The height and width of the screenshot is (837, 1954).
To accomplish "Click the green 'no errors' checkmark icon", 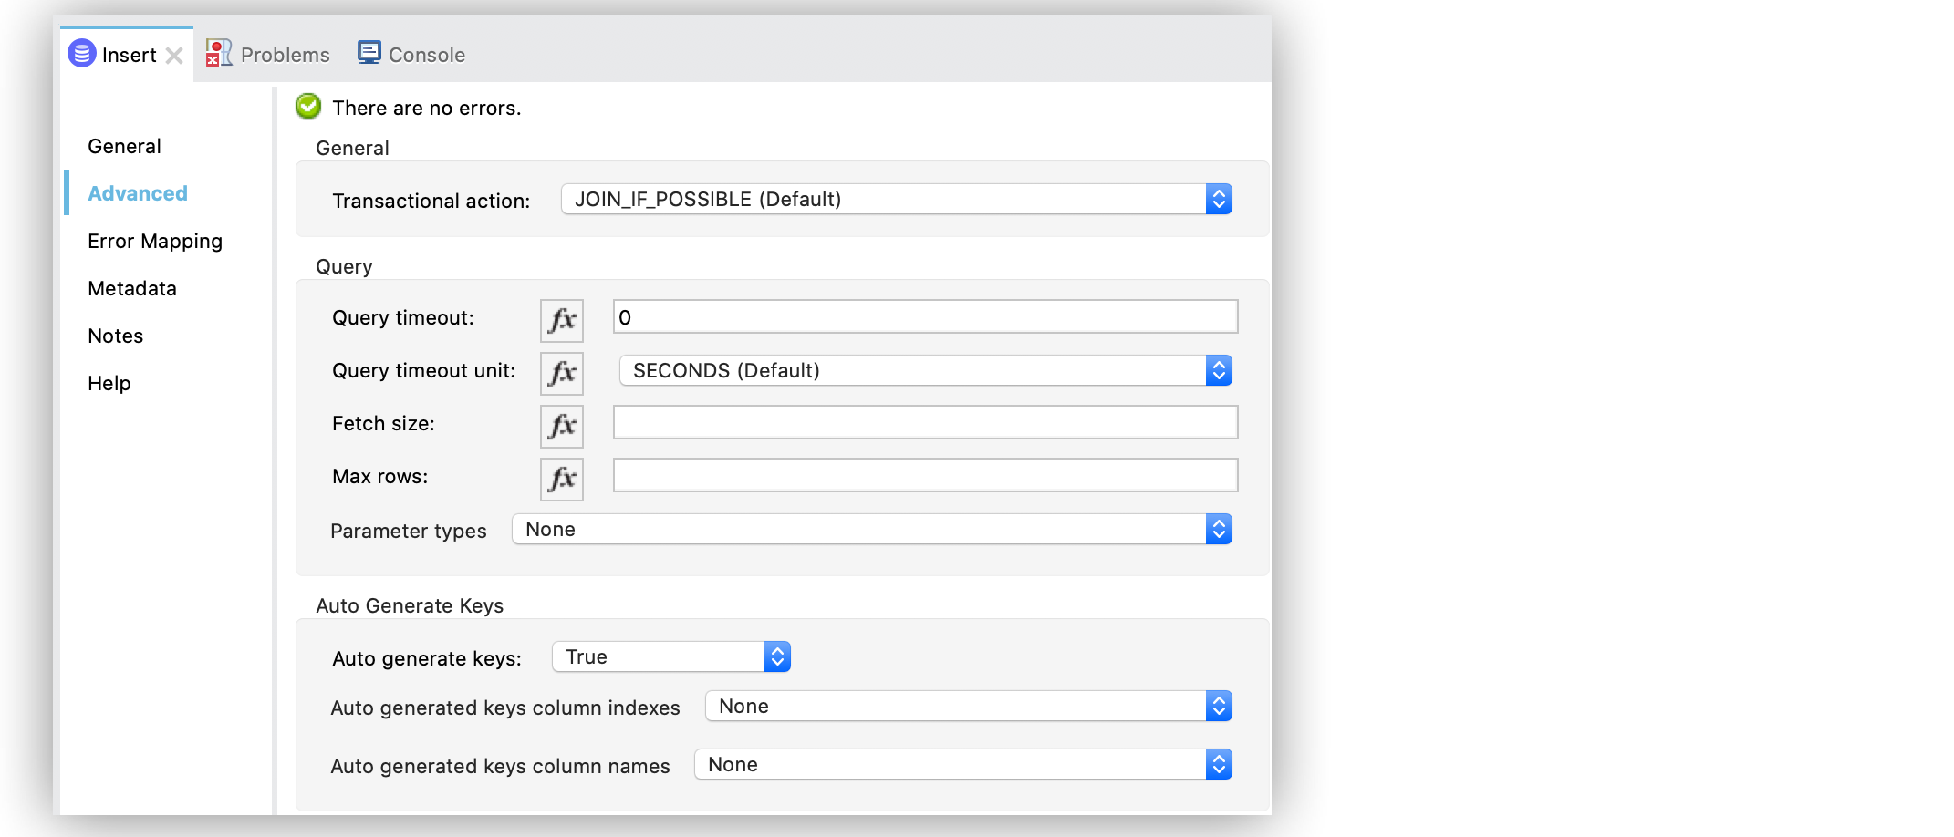I will coord(307,106).
